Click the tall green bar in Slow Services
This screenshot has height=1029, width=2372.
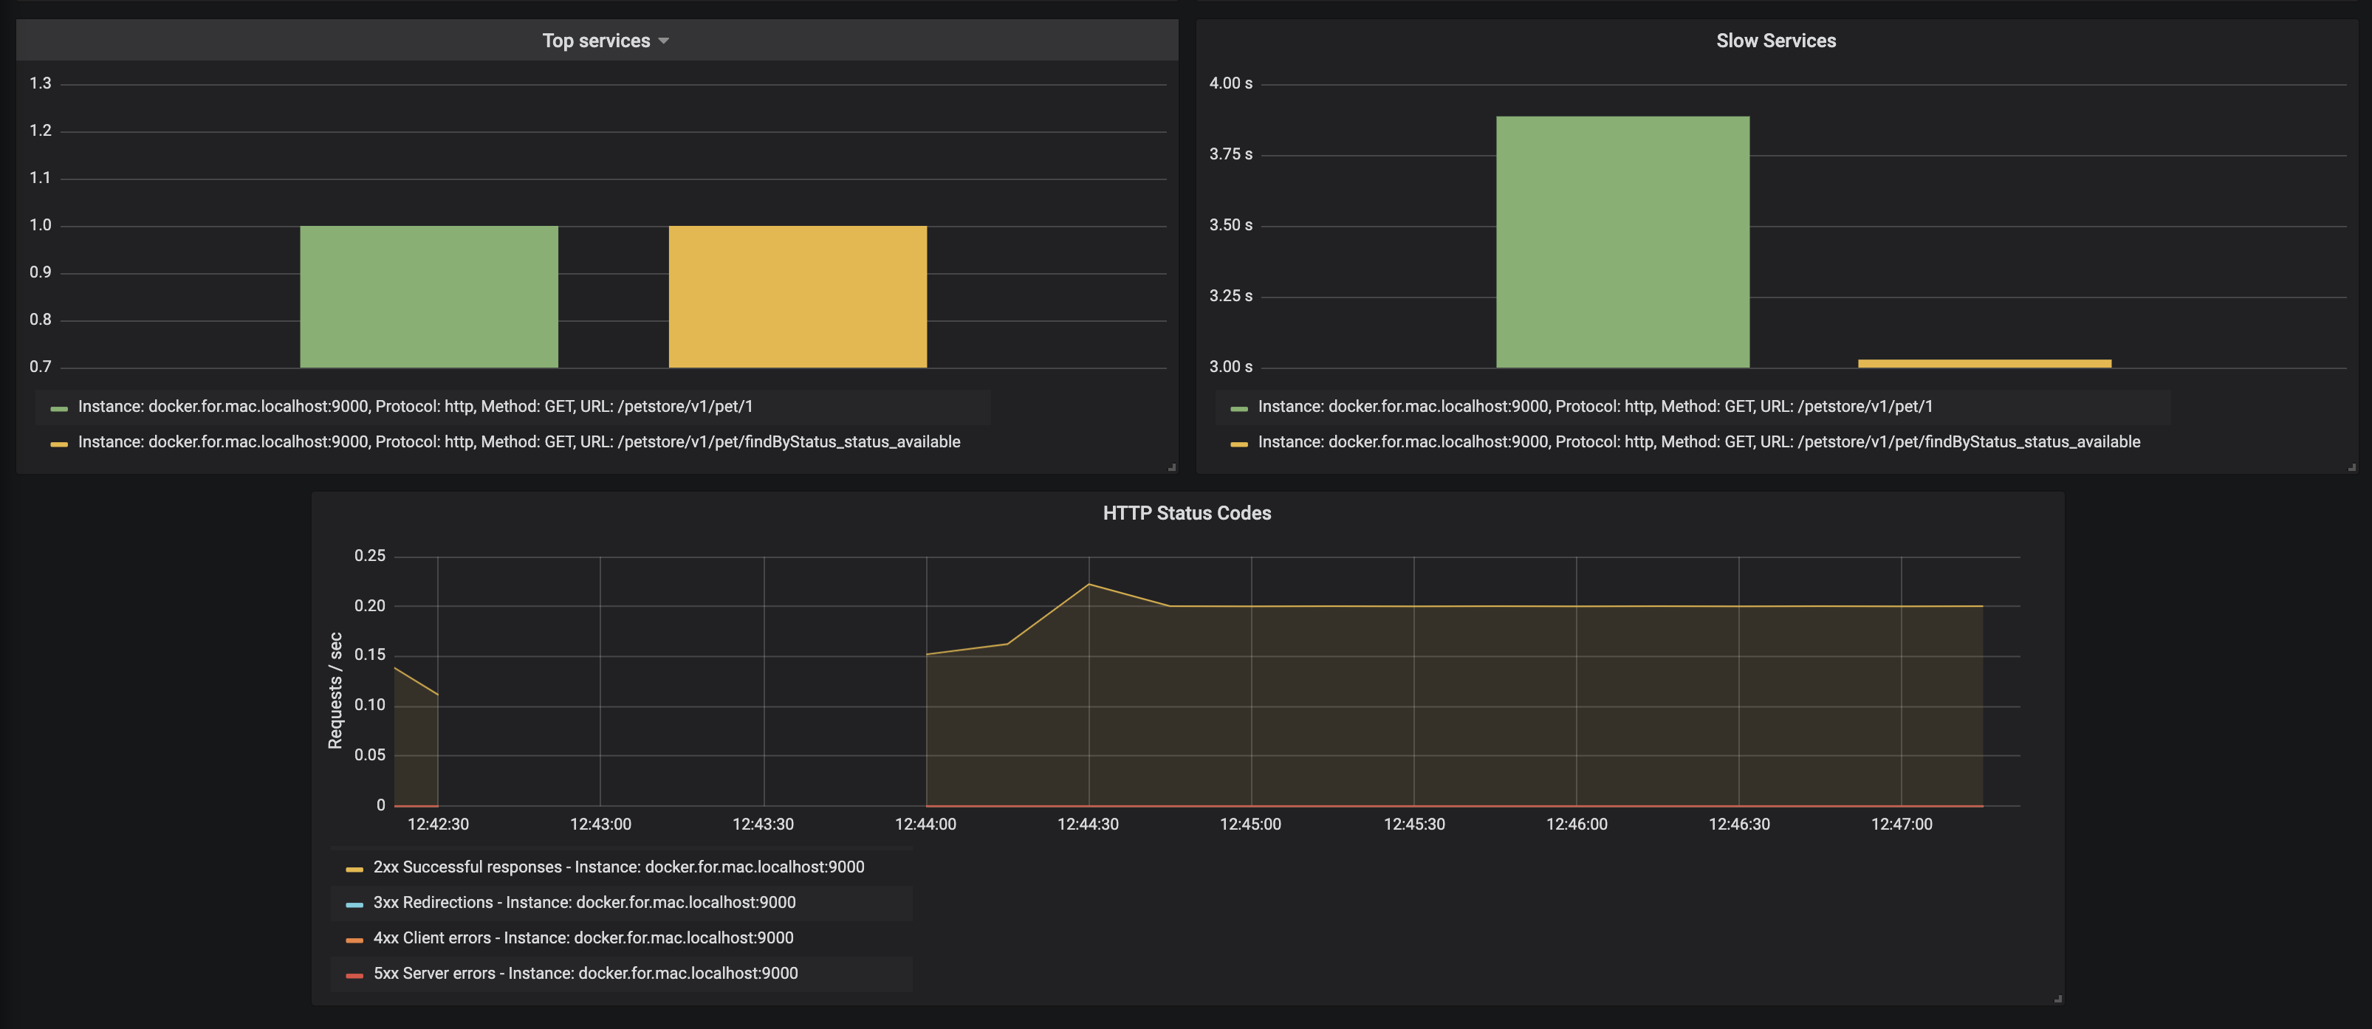click(x=1622, y=241)
